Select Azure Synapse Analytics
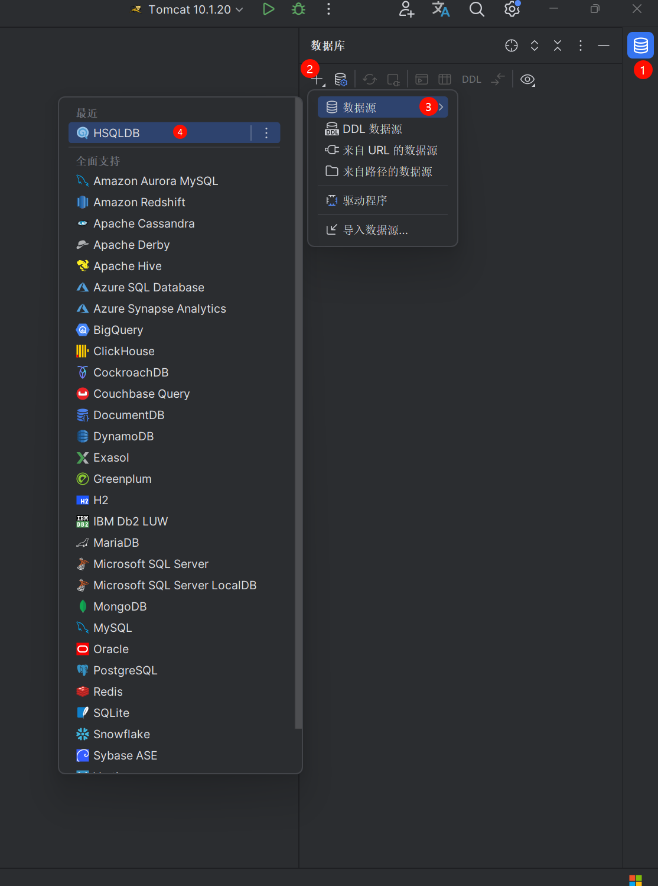 174,309
